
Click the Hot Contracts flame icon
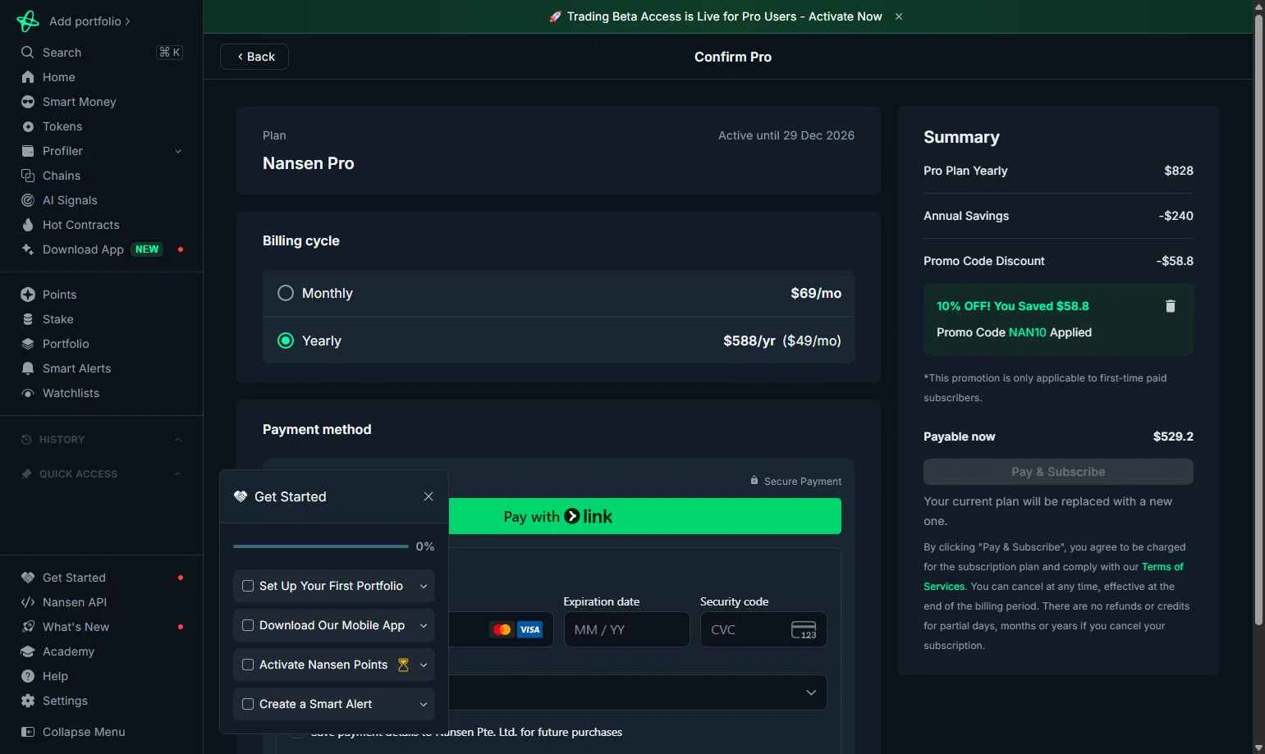click(28, 225)
